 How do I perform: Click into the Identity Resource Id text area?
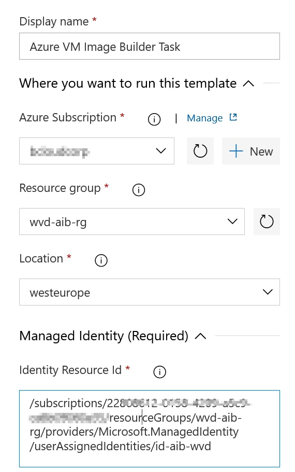150,428
